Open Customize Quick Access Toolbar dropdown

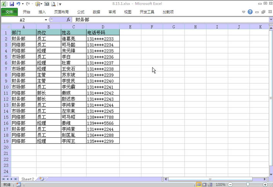pyautogui.click(x=60, y=4)
